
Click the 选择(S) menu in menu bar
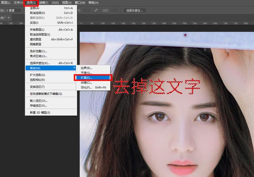click(31, 3)
